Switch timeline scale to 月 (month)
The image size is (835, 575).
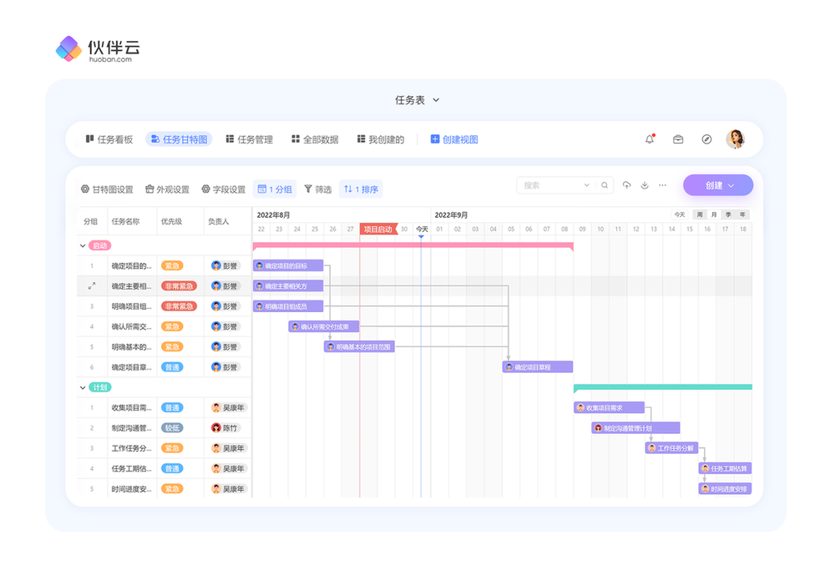pos(714,214)
